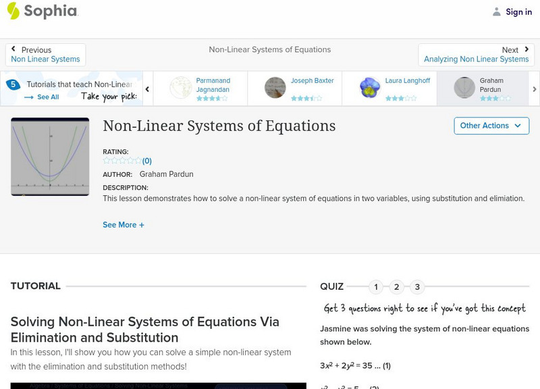This screenshot has height=389, width=540.
Task: Play the tutorial video thumbnail
Action: click(x=51, y=157)
